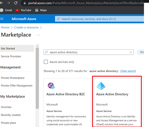
Task: Click the magnifier icon in marketplace search field
Action: [46, 52]
